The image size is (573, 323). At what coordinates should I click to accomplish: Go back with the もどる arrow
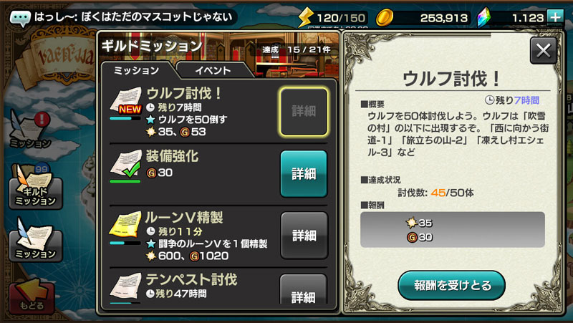point(32,297)
